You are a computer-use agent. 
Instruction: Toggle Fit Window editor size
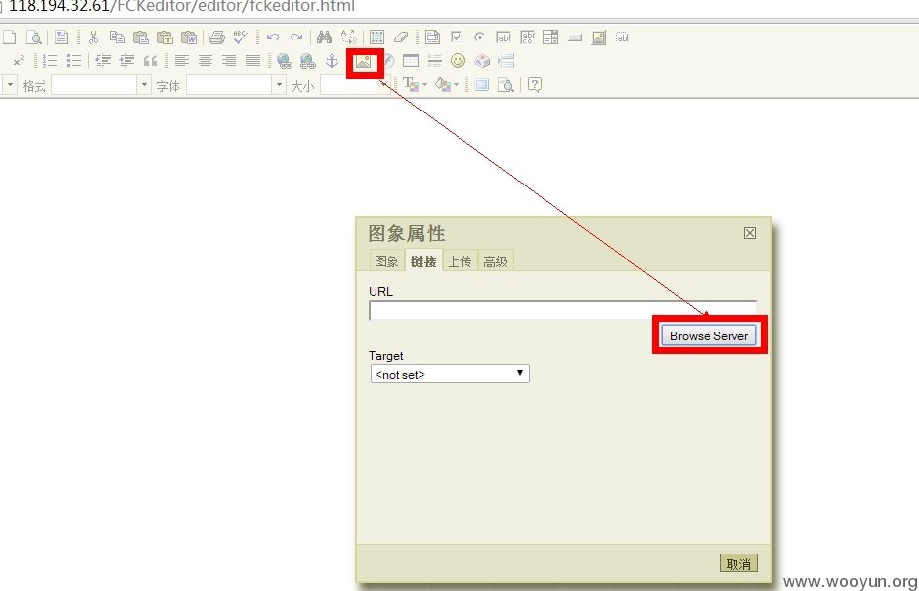point(482,85)
